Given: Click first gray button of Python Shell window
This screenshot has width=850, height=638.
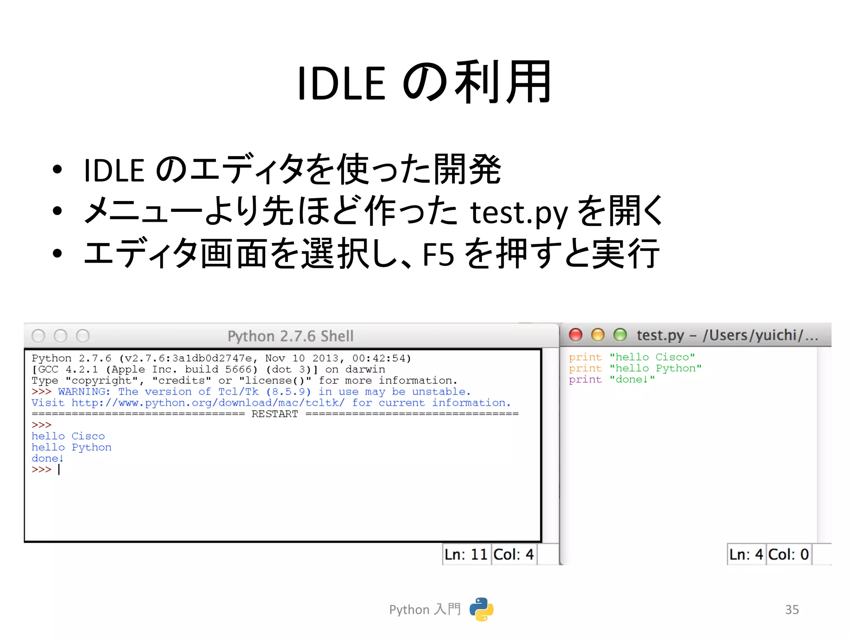Looking at the screenshot, I should click(x=39, y=336).
